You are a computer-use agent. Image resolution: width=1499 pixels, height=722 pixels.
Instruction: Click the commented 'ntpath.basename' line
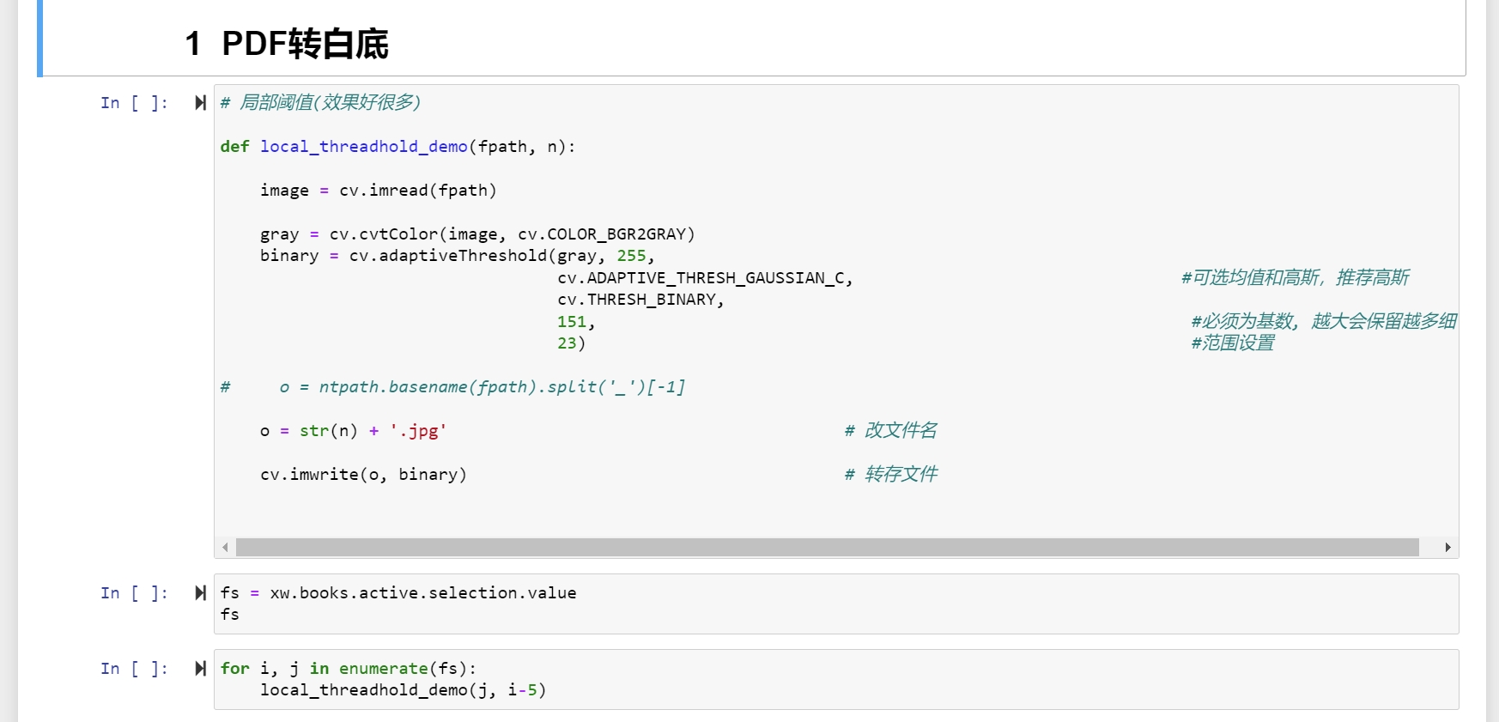(x=452, y=387)
